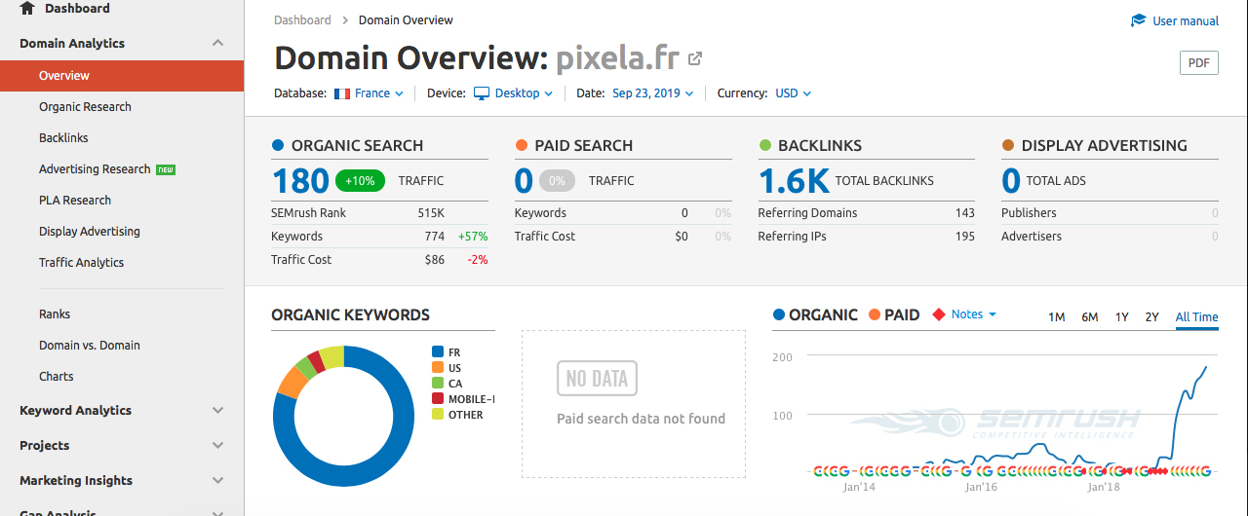This screenshot has width=1248, height=516.
Task: Click the US orange legend swatch
Action: 437,368
